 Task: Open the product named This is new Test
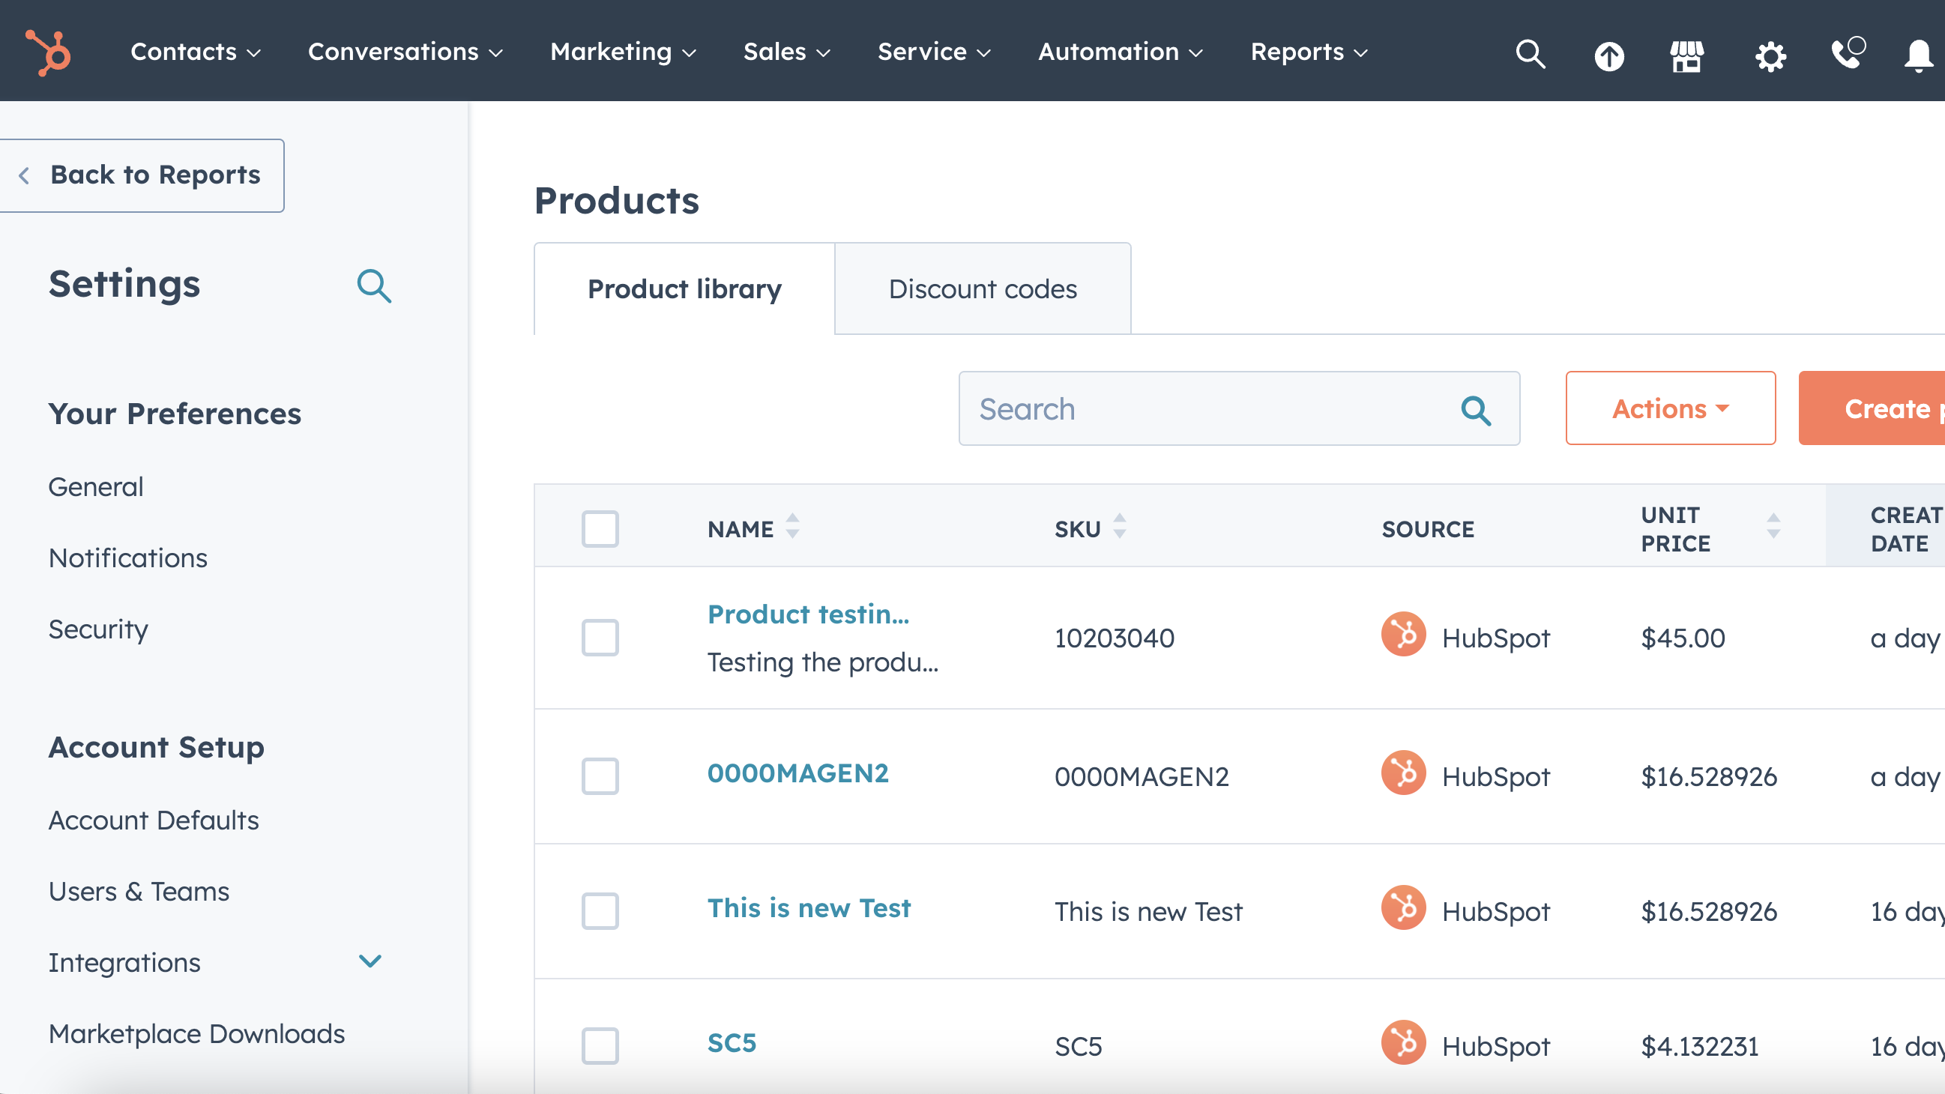[809, 908]
